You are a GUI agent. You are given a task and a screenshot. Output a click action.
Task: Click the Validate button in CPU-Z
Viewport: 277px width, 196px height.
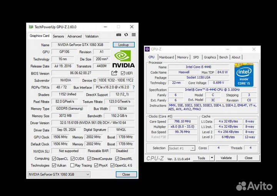click(x=226, y=158)
